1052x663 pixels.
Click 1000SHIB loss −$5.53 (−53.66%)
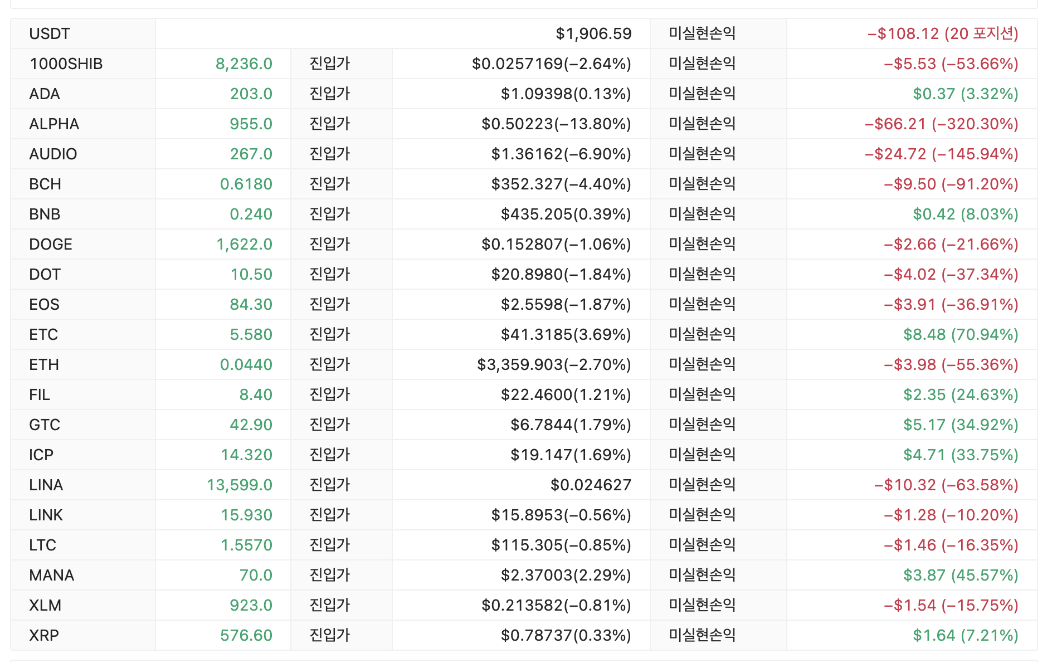(951, 64)
